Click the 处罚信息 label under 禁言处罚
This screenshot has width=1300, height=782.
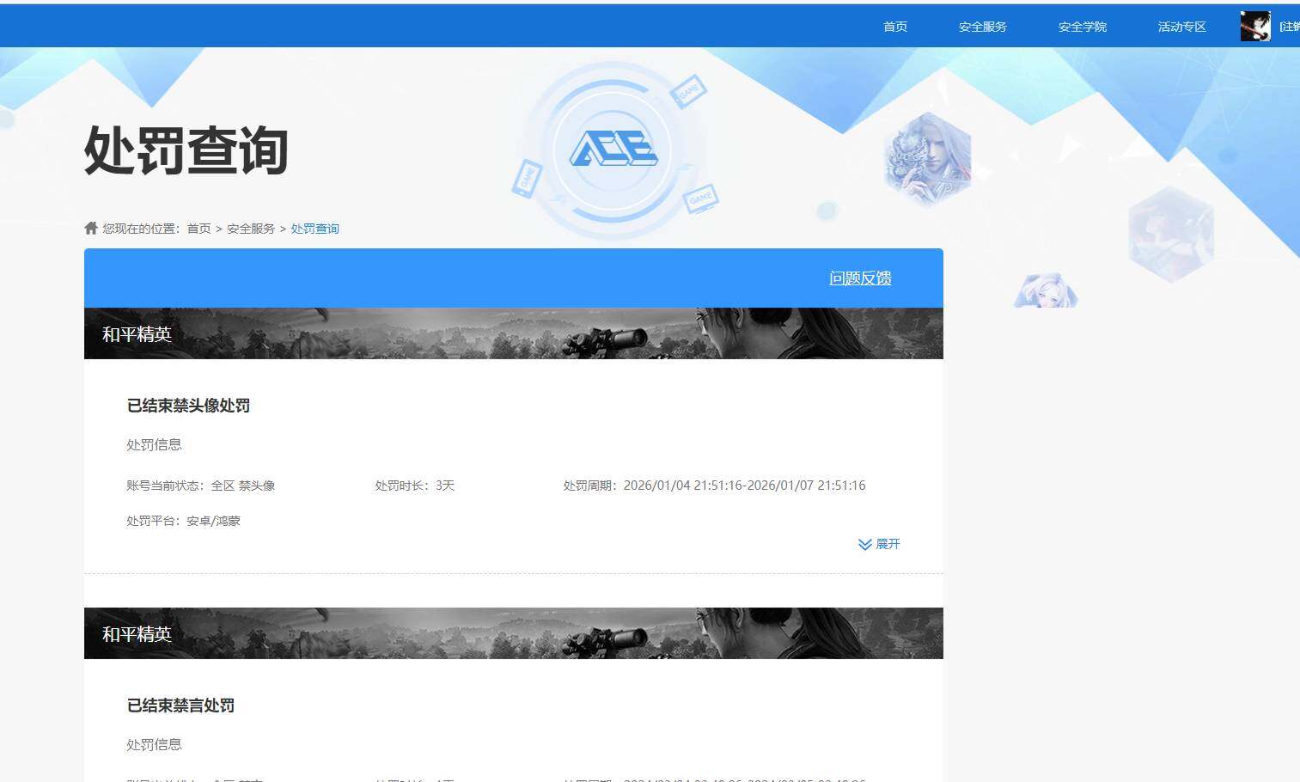click(154, 744)
